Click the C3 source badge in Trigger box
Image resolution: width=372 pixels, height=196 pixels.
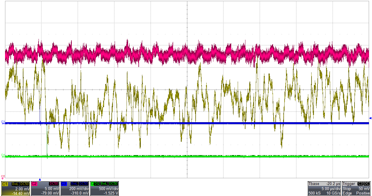[360, 184]
